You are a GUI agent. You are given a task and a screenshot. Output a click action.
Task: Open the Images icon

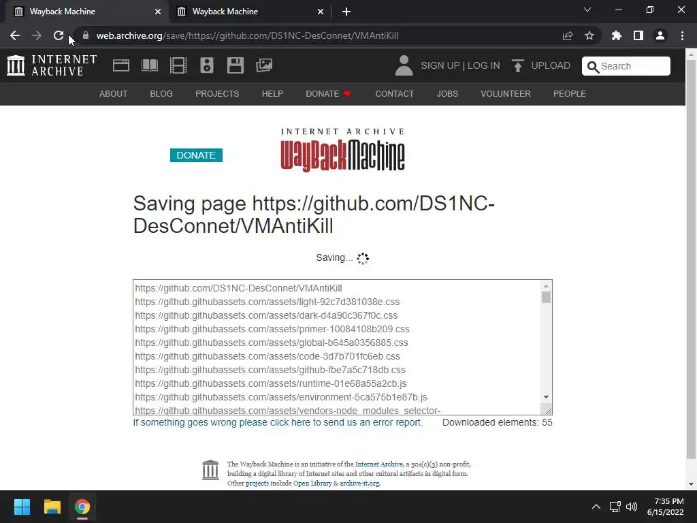click(x=264, y=65)
